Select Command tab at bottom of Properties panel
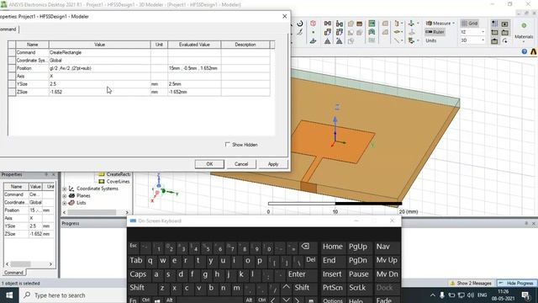Image resolution: width=538 pixels, height=303 pixels. (x=13, y=273)
